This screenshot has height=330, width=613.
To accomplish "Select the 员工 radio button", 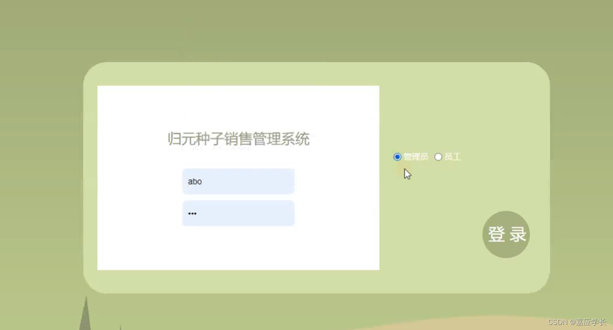I will [438, 157].
